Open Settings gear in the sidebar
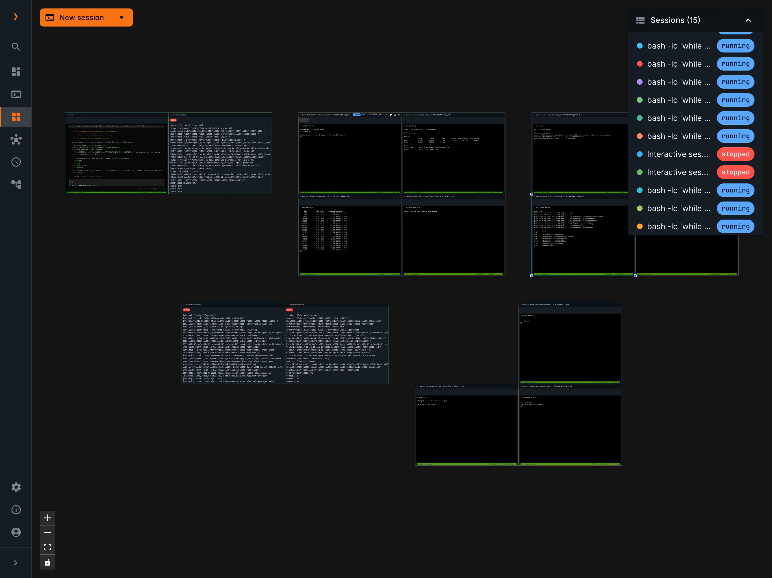The height and width of the screenshot is (578, 772). pyautogui.click(x=16, y=487)
